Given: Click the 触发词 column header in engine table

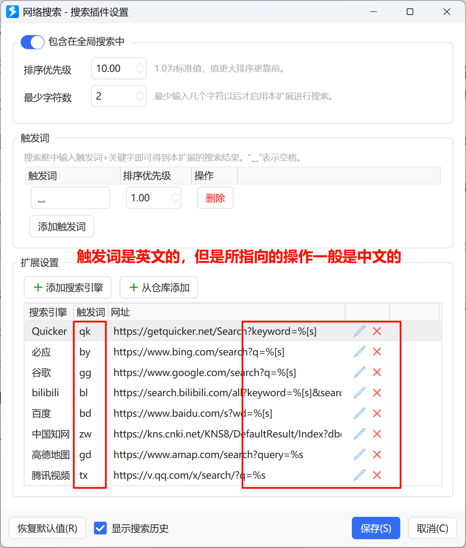Looking at the screenshot, I should click(x=91, y=312).
